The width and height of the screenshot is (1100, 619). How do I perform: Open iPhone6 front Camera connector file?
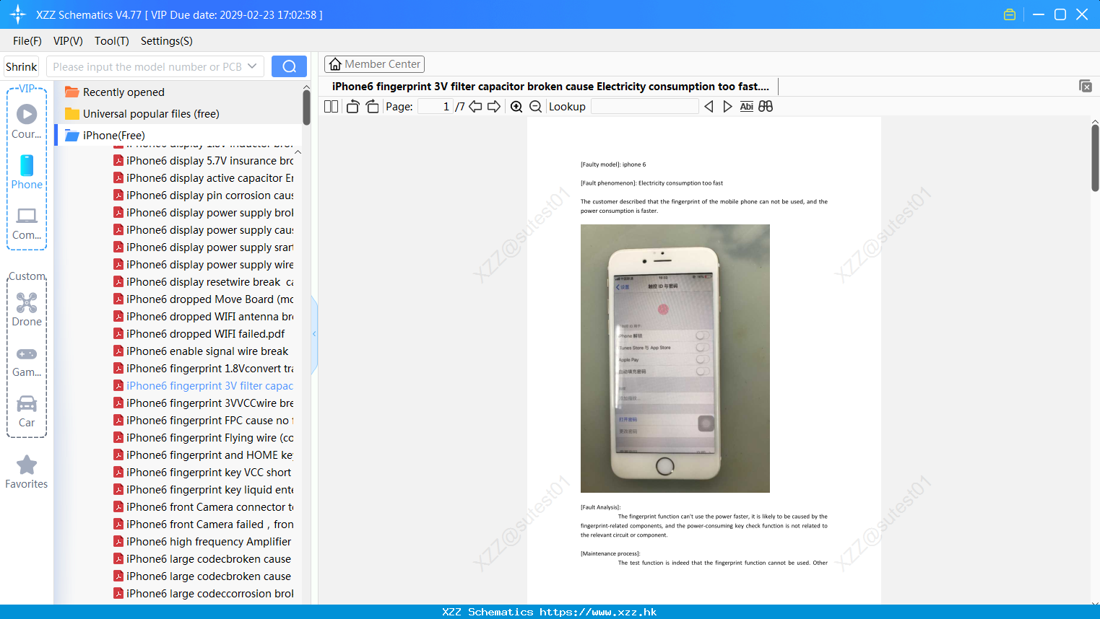click(204, 507)
